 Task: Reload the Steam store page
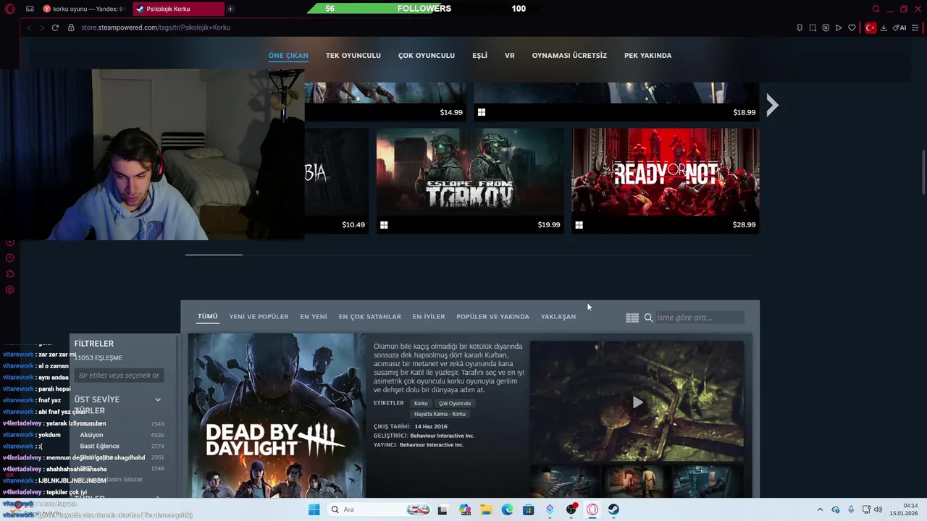55,27
